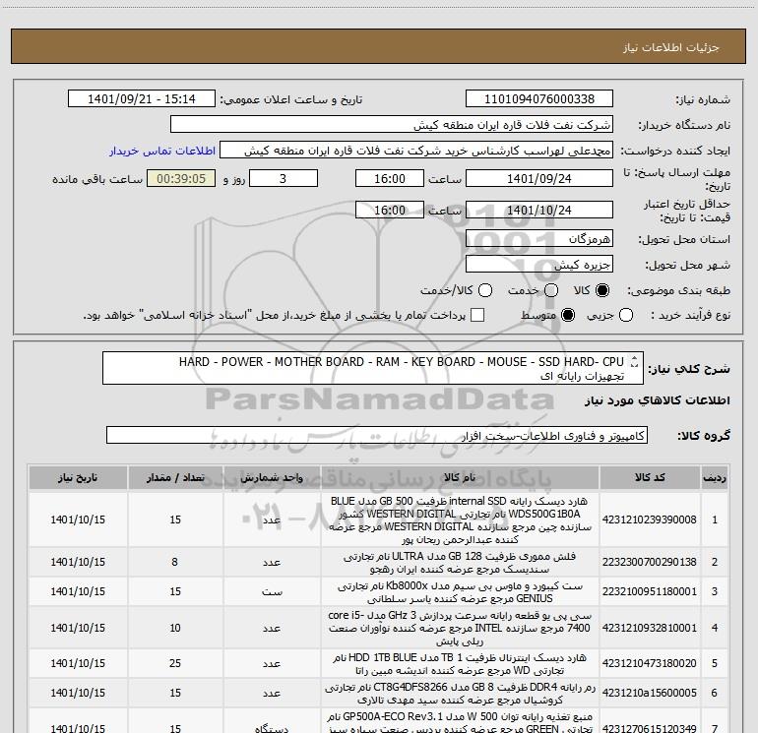Select the متوسط purchase type radio
Viewport: 758px width, 733px height.
pyautogui.click(x=568, y=315)
